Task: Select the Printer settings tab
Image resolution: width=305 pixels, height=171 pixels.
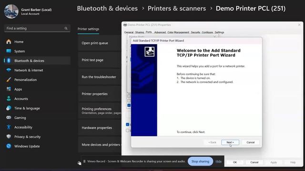Action: [x=88, y=29]
